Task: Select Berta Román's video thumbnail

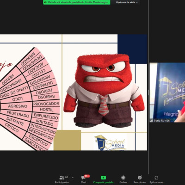Action: click(167, 92)
